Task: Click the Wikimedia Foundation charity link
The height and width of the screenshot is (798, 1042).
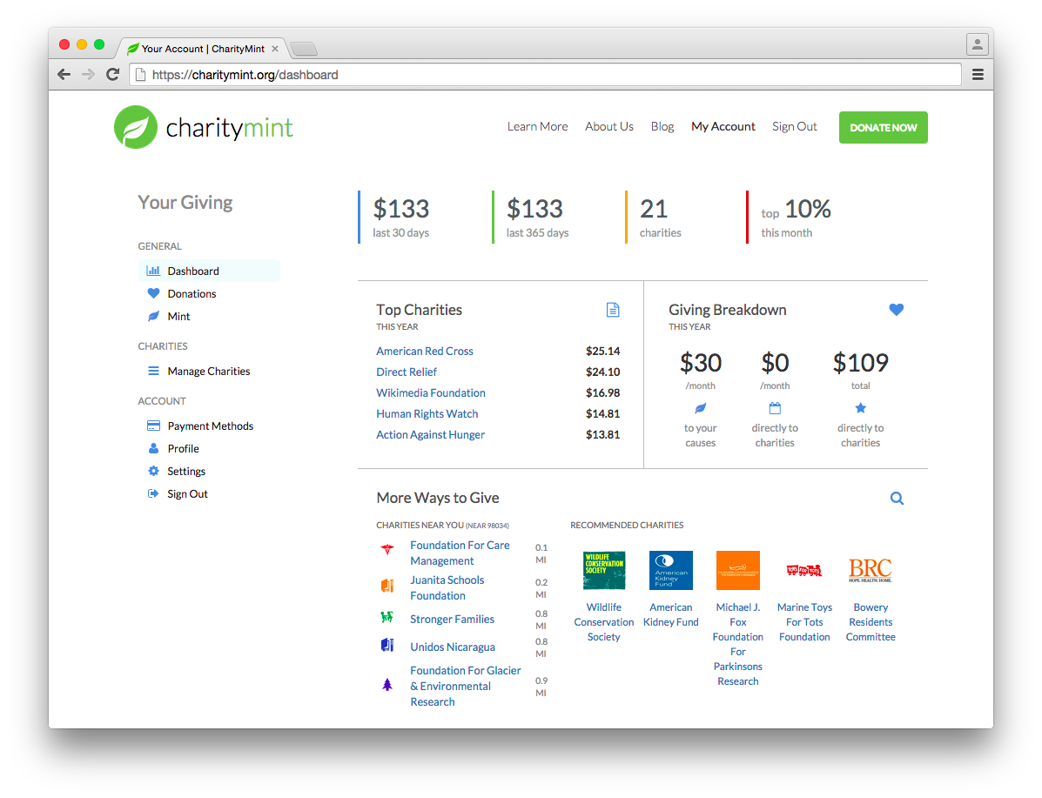Action: pos(431,393)
